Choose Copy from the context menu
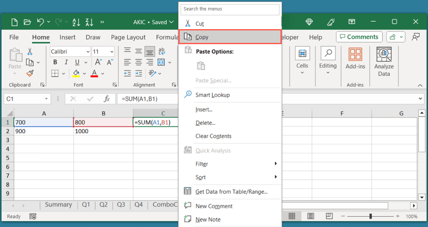 230,37
